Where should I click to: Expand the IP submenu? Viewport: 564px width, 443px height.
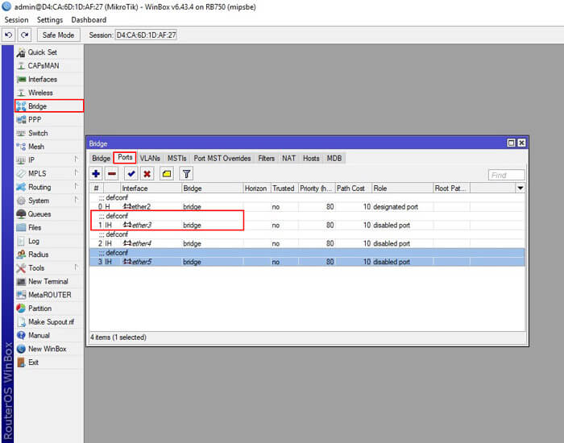click(49, 160)
